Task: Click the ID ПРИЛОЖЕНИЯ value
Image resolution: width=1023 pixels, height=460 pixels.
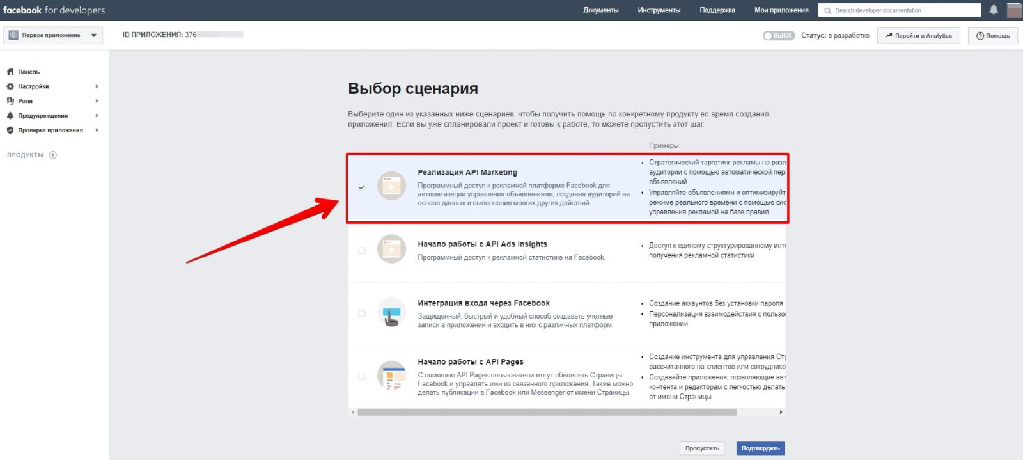Action: [214, 35]
